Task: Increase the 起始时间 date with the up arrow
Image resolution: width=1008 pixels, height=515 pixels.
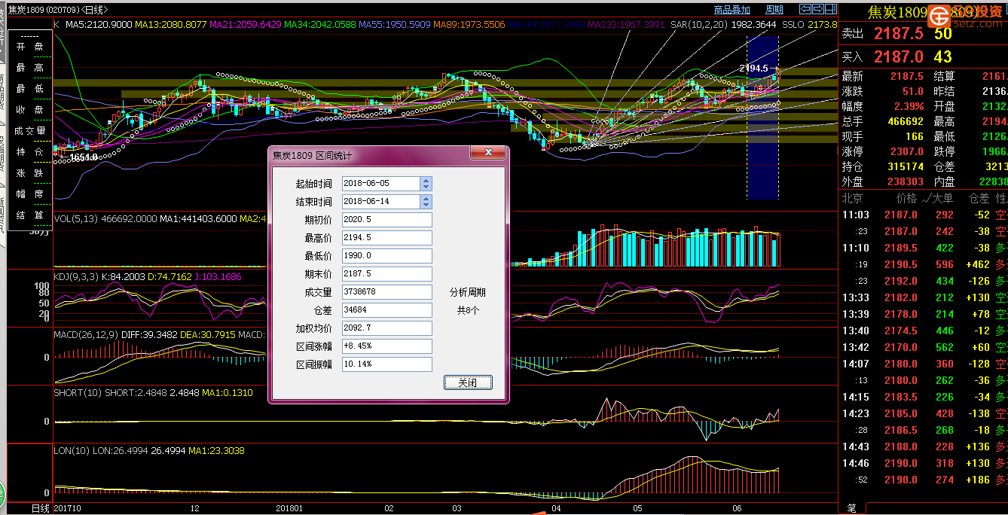Action: [x=426, y=181]
